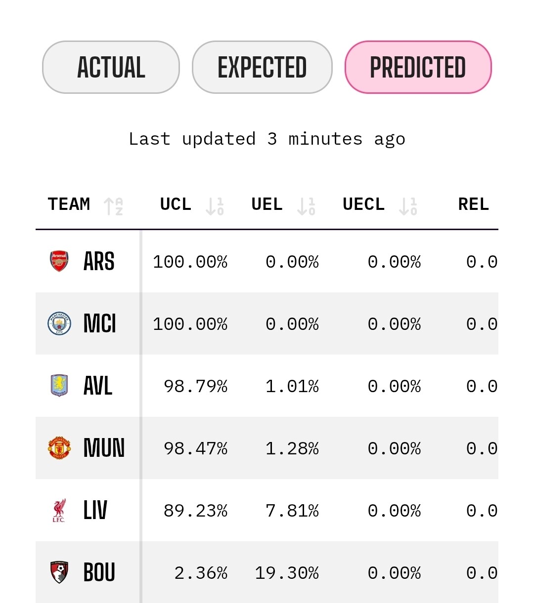Screen dimensions: 534x603
Task: Sort table alphabetically by team icon
Action: tap(113, 206)
